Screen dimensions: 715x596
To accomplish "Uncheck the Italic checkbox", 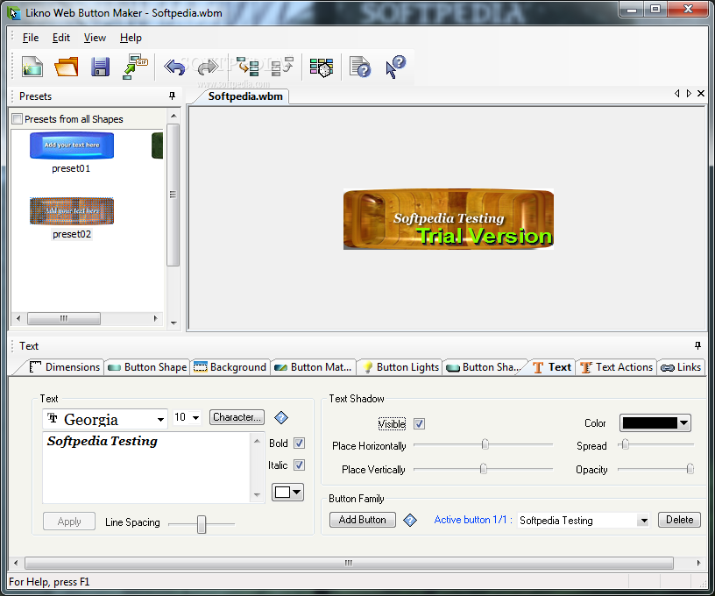I will click(299, 465).
